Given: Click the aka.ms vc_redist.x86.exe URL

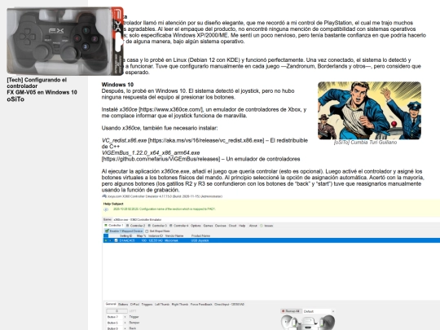Looking at the screenshot, I should pos(206,140).
